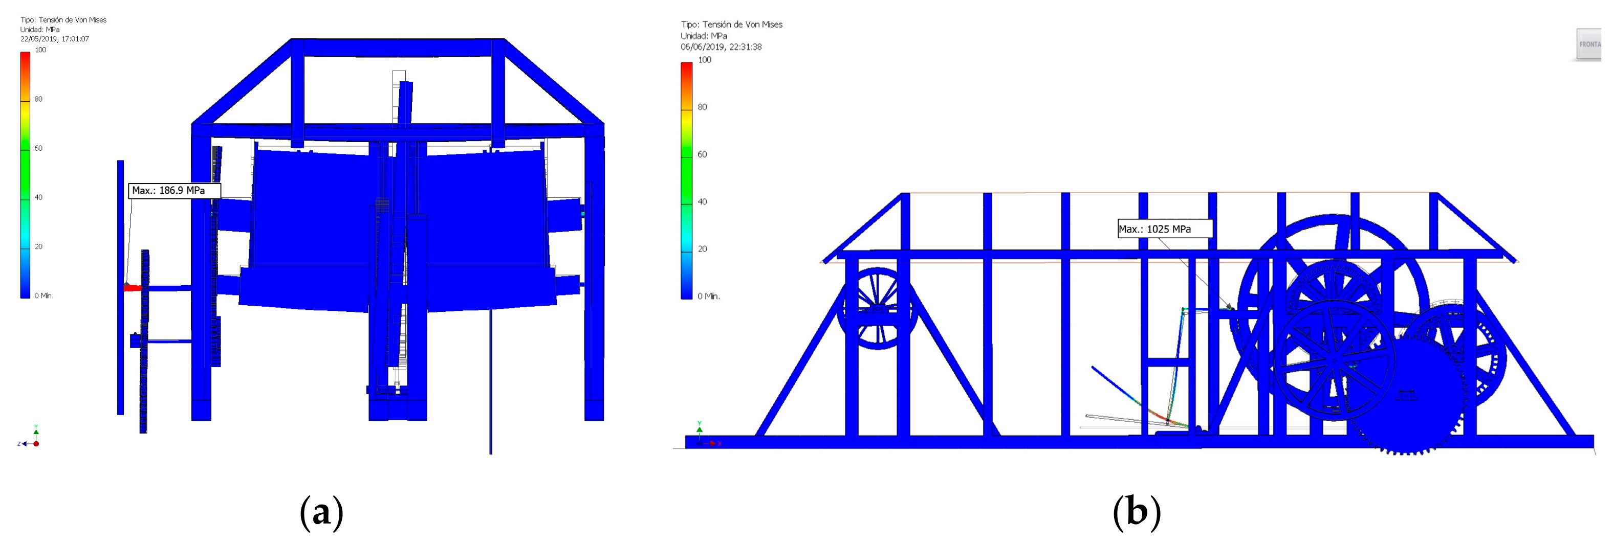
Task: Click the 'Tipo: Tensión de Von Mises' text in (a)
Action: point(63,19)
